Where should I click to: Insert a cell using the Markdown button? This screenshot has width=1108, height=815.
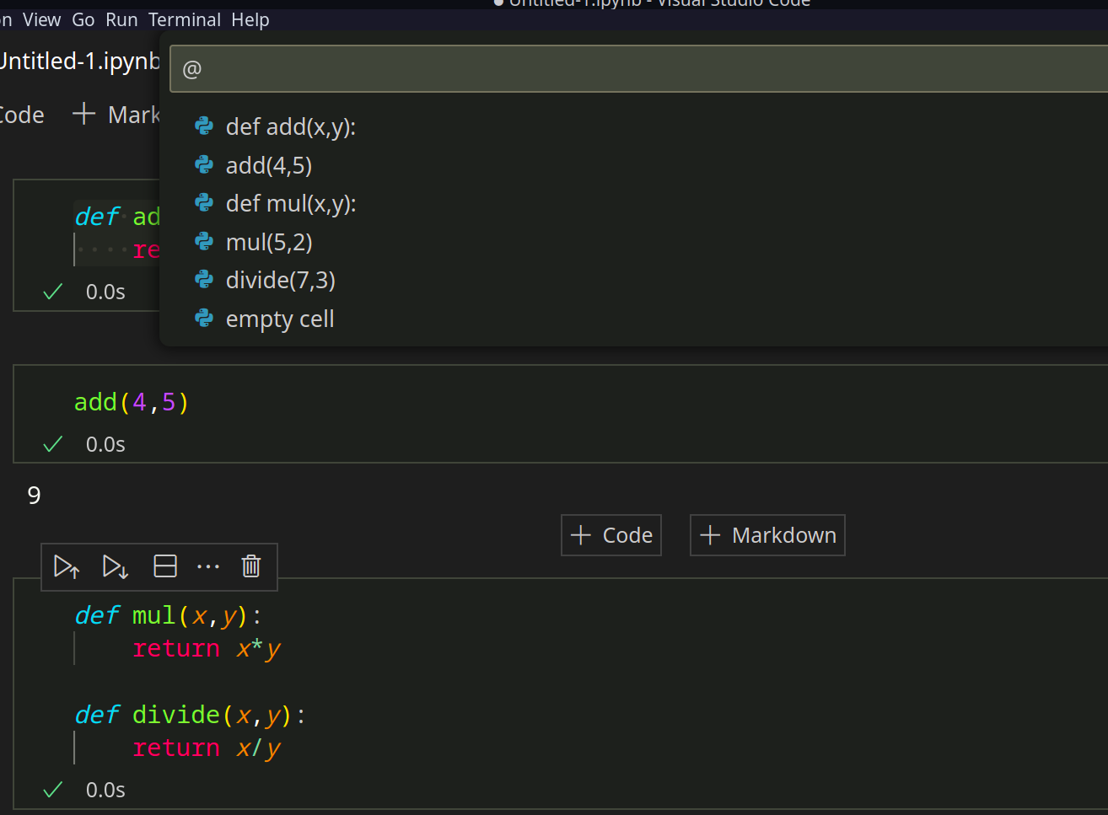coord(766,534)
